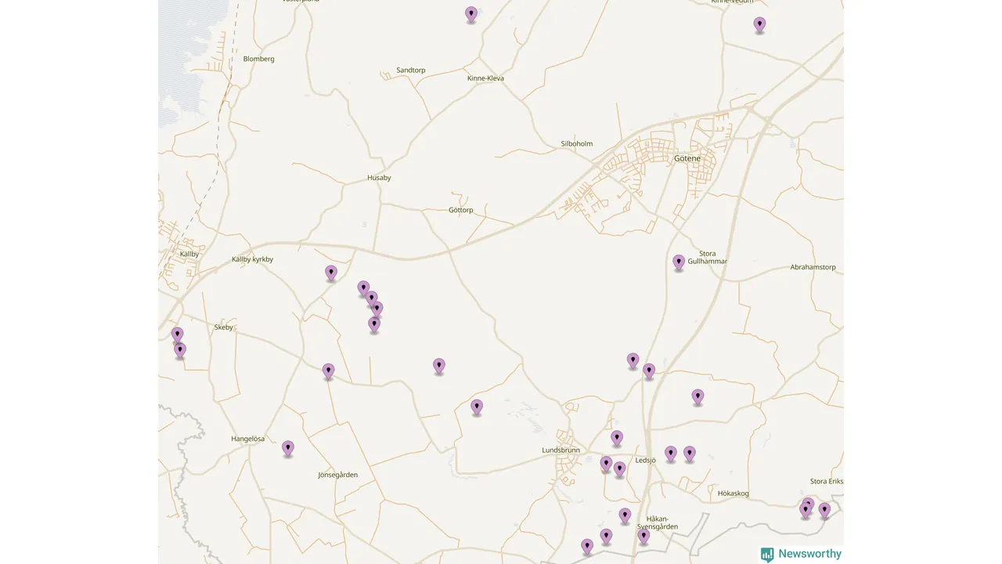1002x564 pixels.
Task: Open the pin right of the Hangelösa label
Action: [288, 449]
